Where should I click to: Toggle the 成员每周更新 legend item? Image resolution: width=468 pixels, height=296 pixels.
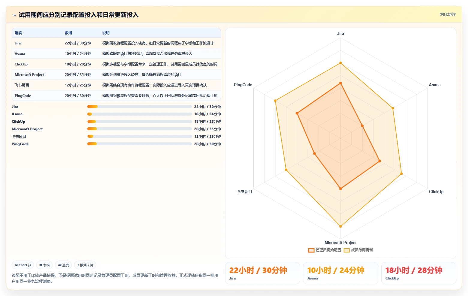point(358,250)
